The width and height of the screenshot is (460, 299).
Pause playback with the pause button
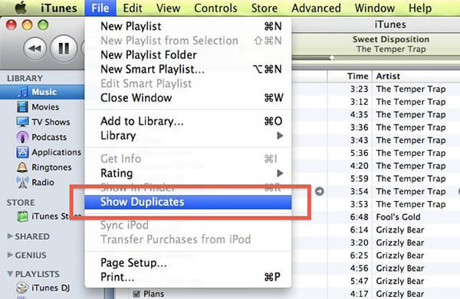coord(64,48)
